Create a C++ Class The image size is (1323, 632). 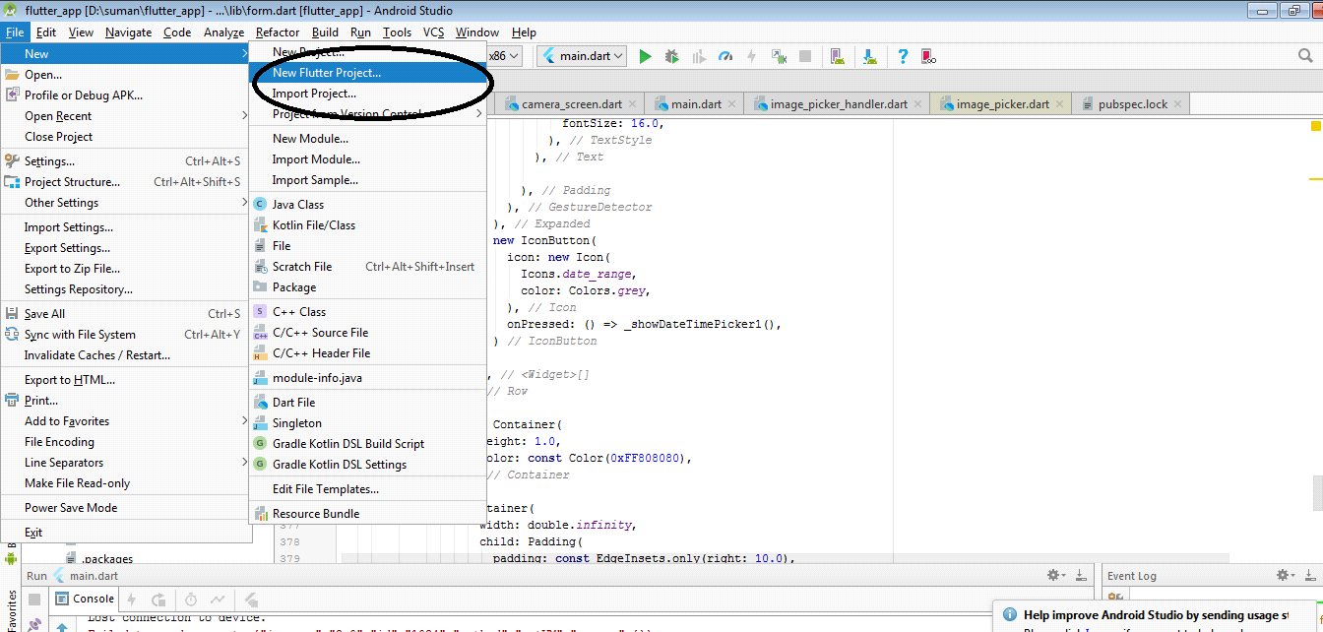tap(367, 311)
